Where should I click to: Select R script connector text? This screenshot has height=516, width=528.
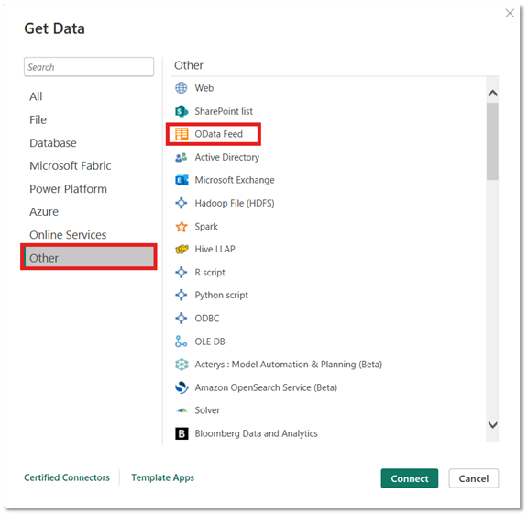[x=210, y=273]
